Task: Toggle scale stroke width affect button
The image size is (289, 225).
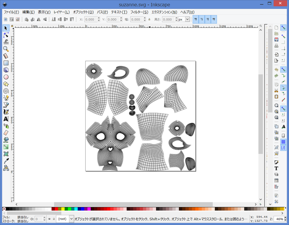Action: 195,20
